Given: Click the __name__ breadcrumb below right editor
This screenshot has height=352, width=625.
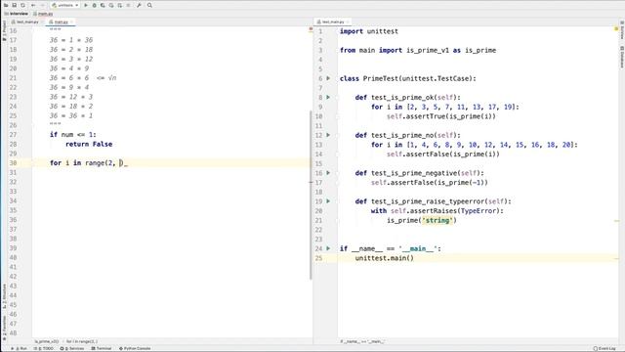Looking at the screenshot, I should [x=362, y=341].
